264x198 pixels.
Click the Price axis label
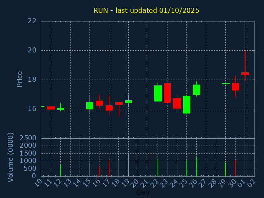pos(19,79)
